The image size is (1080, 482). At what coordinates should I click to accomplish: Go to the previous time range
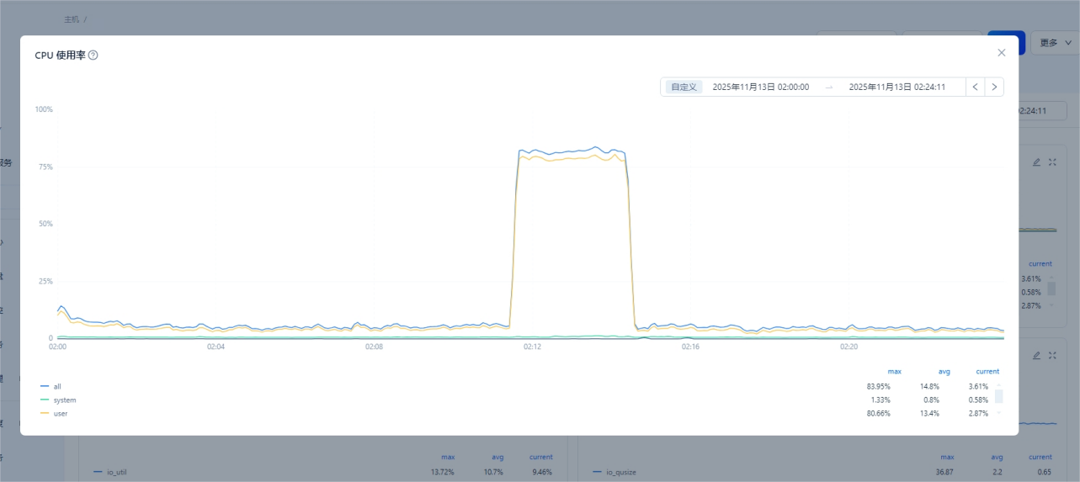(975, 87)
